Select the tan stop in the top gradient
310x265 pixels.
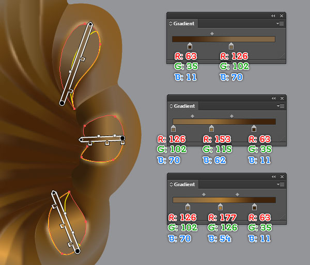(231, 46)
